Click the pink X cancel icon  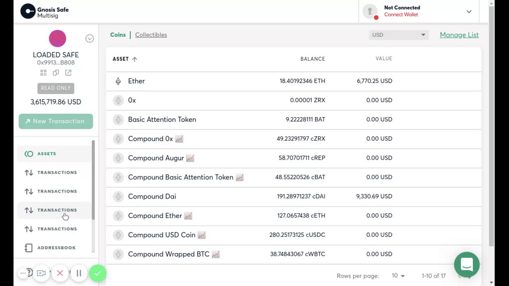(60, 273)
